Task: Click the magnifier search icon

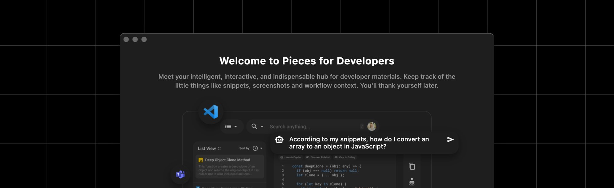Action: [x=254, y=126]
